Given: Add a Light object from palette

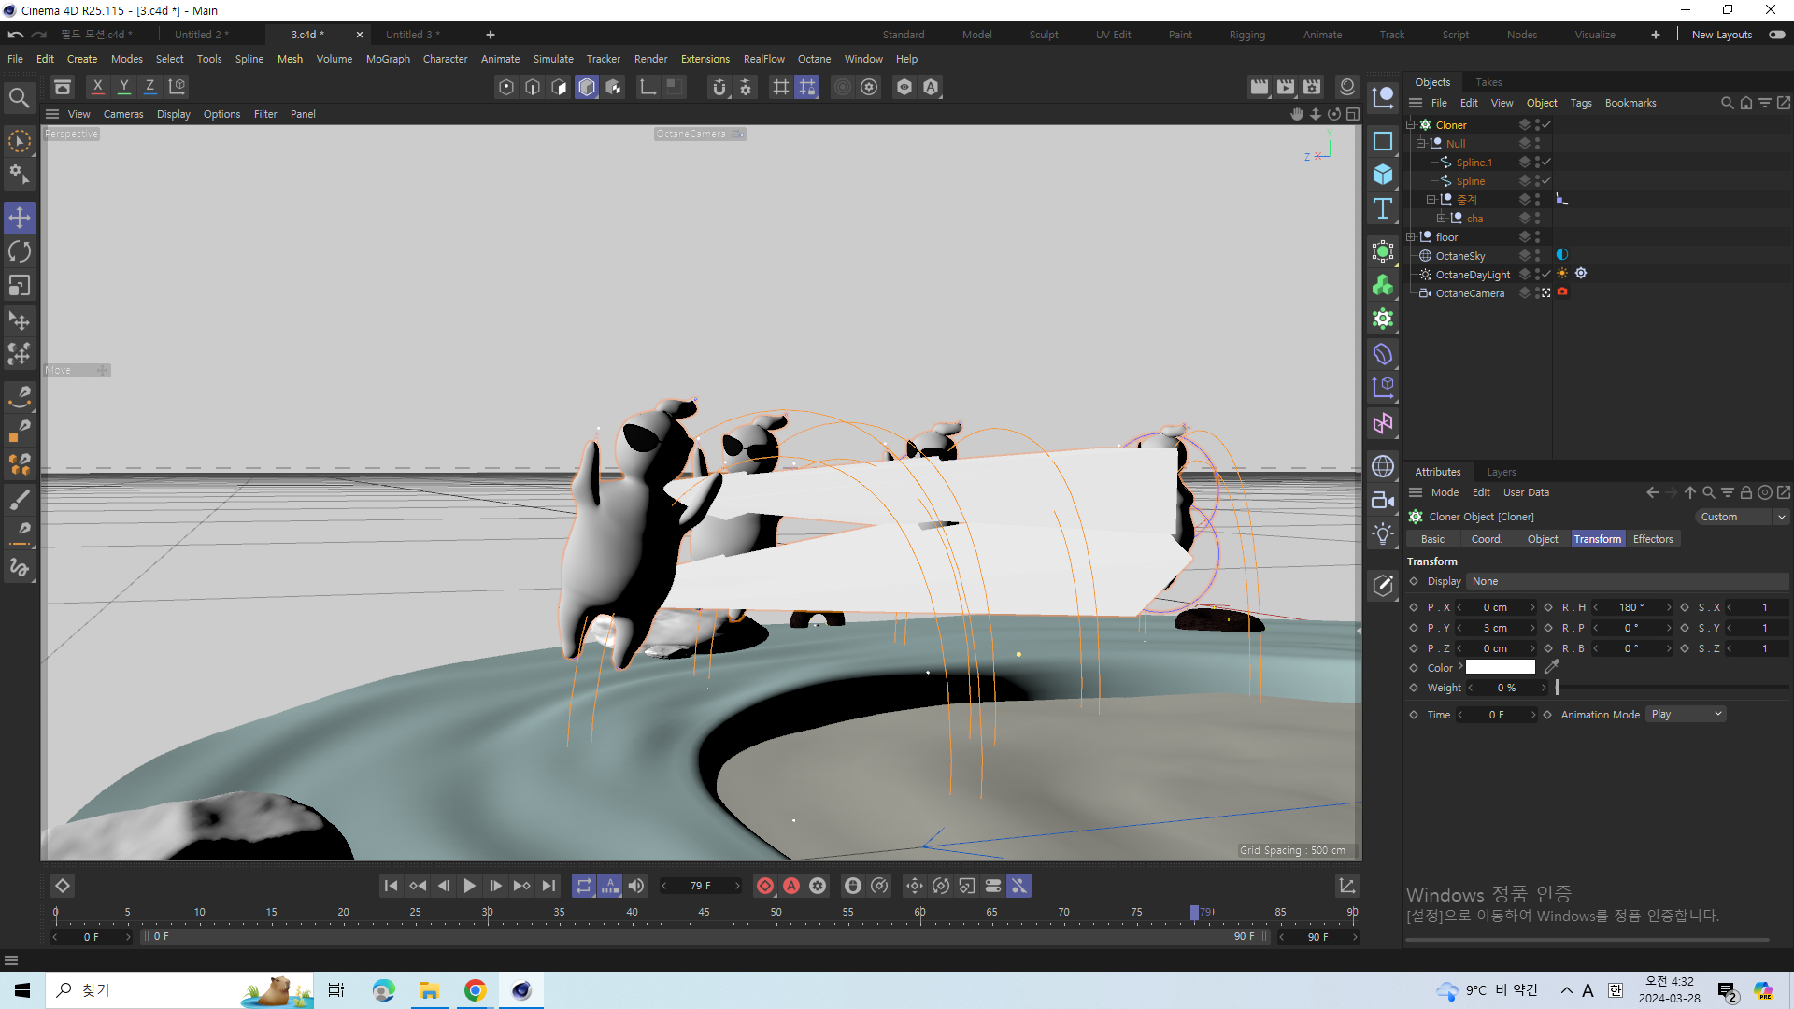Looking at the screenshot, I should (x=1383, y=533).
